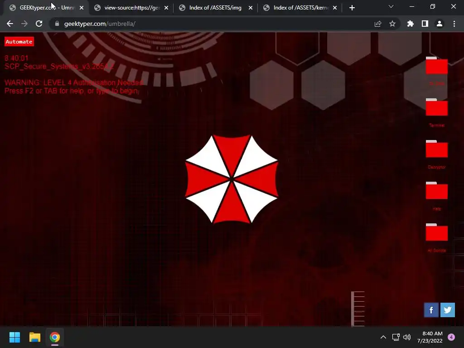The height and width of the screenshot is (348, 464).
Task: Expand the tab search dropdown arrow
Action: click(391, 6)
